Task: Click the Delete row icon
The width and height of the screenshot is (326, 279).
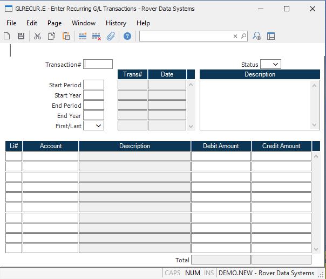Action: coord(97,36)
